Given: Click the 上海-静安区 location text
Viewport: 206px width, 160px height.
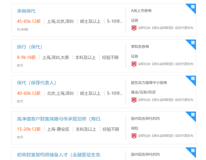Looking at the screenshot, I should pyautogui.click(x=58, y=129).
